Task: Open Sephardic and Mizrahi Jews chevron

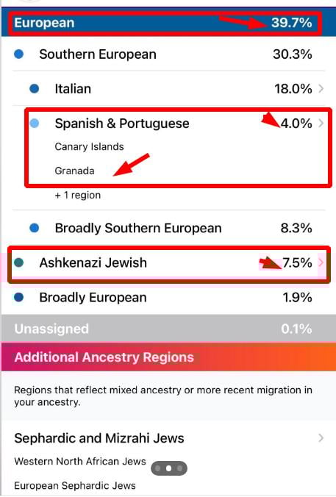Action: [x=321, y=438]
